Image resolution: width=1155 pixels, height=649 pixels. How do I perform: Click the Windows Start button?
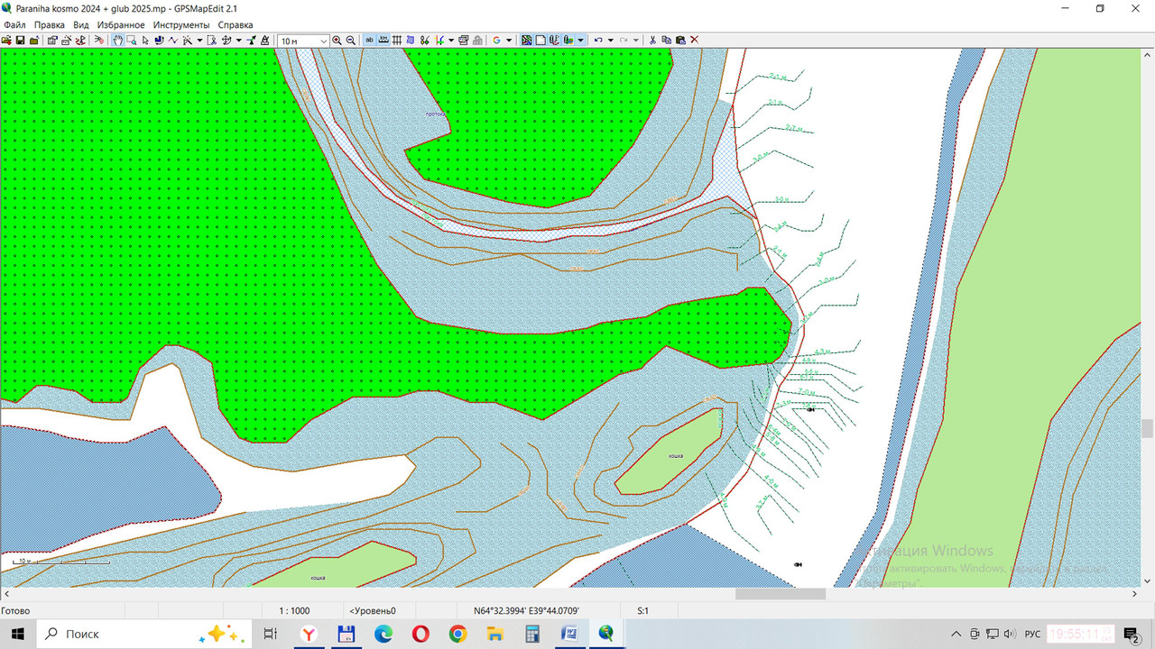(18, 634)
